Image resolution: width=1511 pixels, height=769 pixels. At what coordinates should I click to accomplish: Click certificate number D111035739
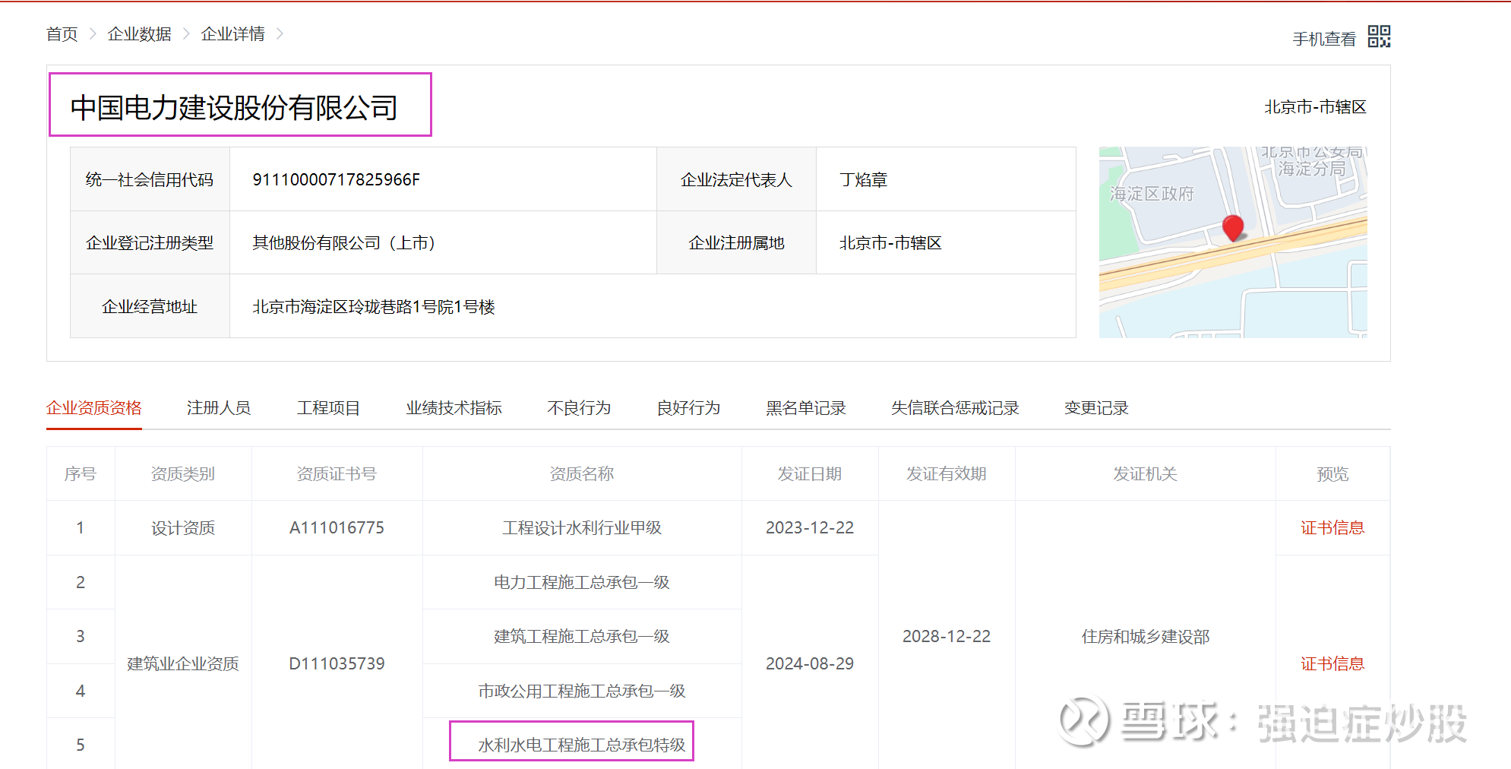(337, 663)
